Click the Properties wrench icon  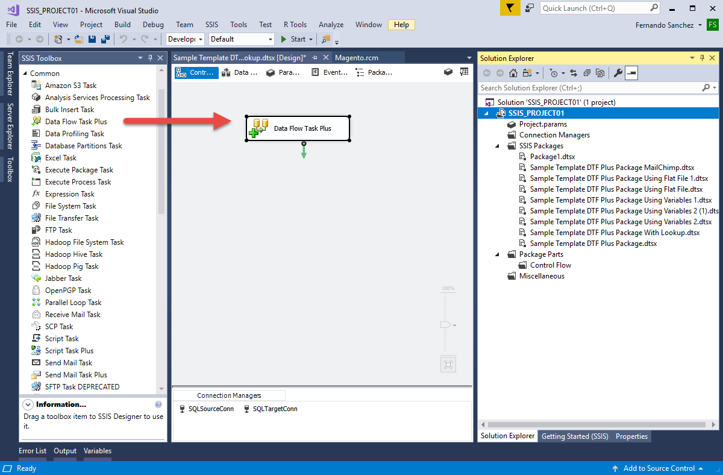618,73
